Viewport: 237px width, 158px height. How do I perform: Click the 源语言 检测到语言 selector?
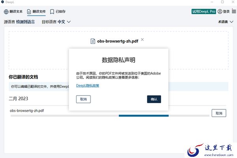click(x=19, y=22)
